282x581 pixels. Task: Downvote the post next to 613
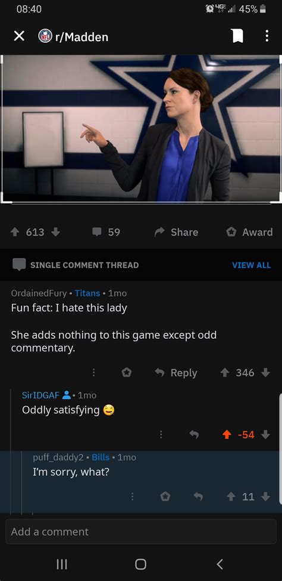point(55,232)
